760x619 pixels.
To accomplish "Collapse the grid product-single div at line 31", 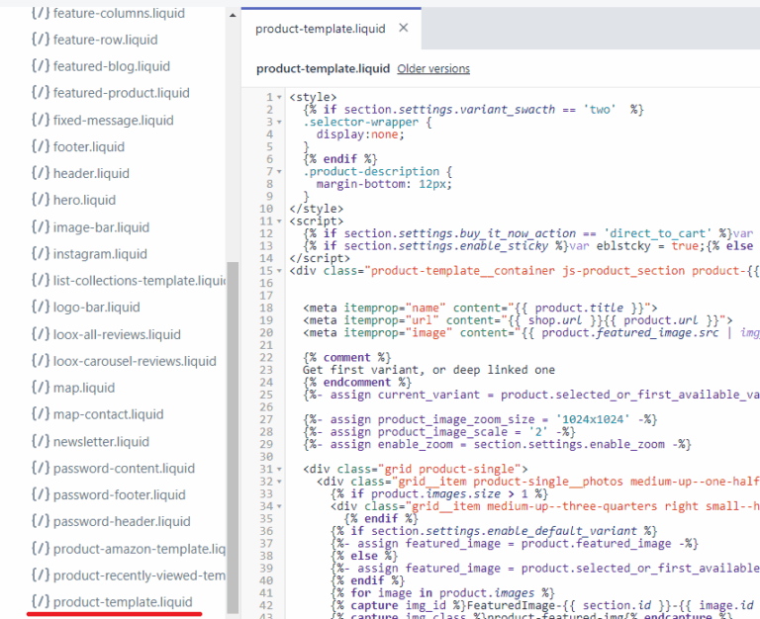I will pos(281,469).
